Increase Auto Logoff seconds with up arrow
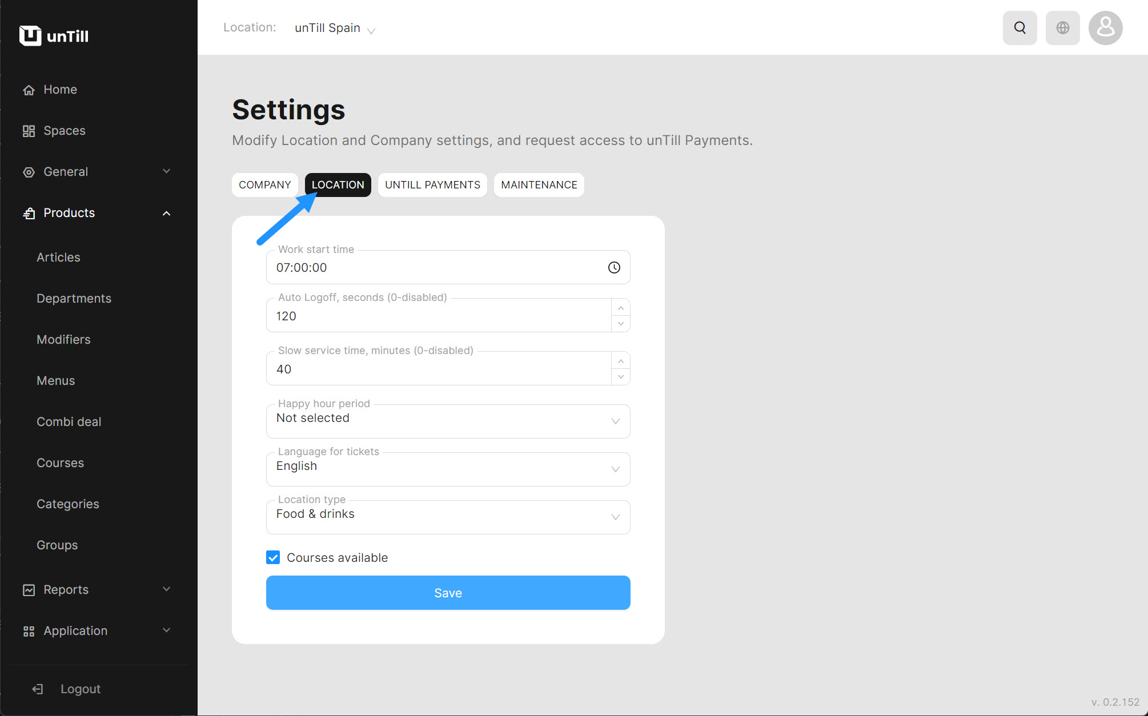 (x=621, y=308)
